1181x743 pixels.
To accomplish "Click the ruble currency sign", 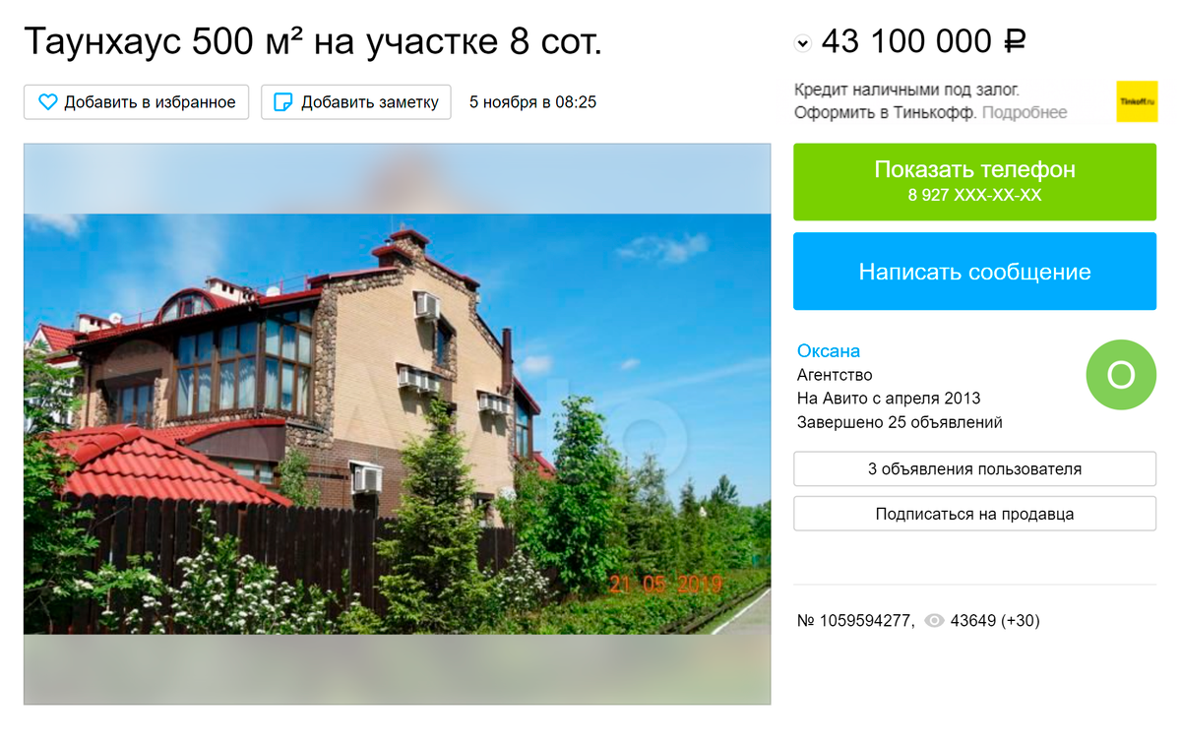I will (x=1016, y=41).
